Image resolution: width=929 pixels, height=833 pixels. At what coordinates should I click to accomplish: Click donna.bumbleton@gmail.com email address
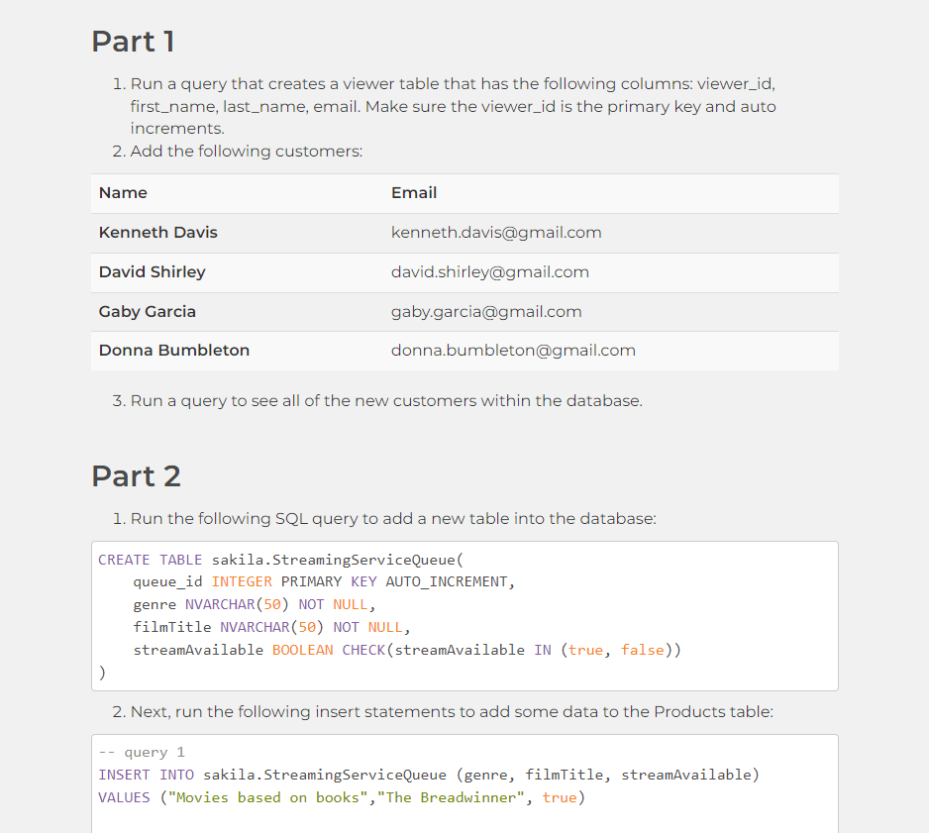pos(513,351)
